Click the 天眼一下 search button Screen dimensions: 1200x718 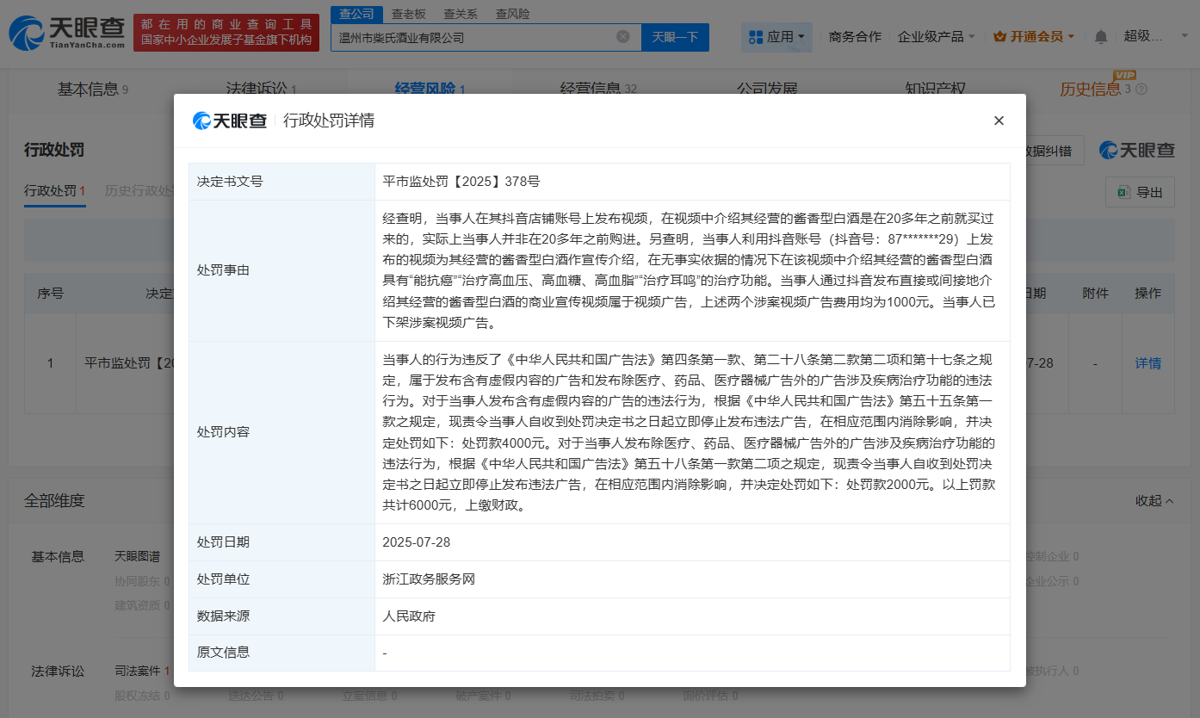[675, 36]
